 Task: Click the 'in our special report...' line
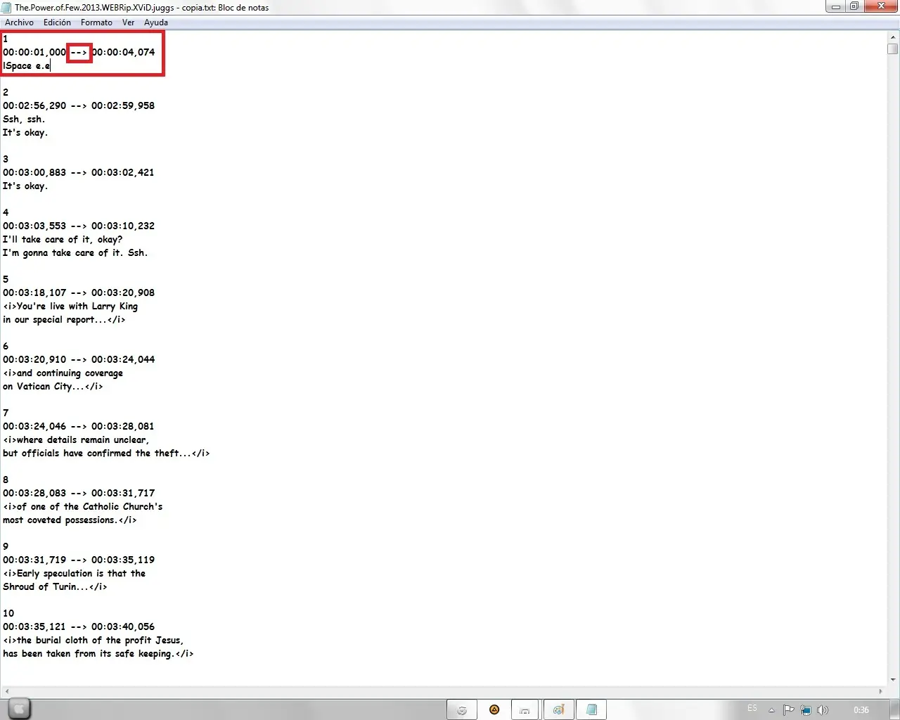64,319
